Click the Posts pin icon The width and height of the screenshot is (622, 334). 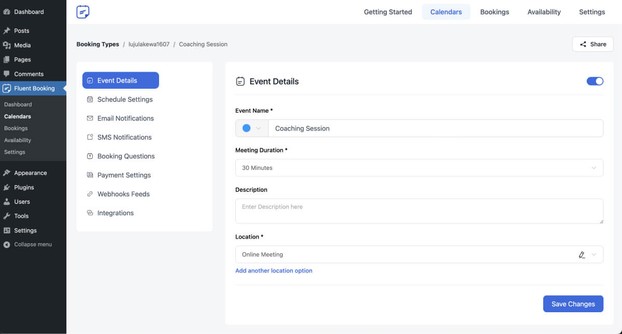[x=7, y=31]
